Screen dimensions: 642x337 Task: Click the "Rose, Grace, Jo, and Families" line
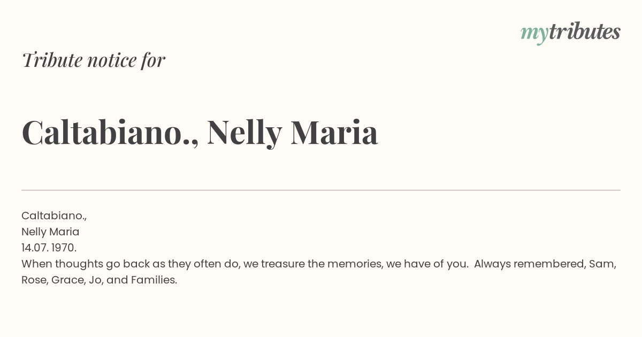pos(99,280)
